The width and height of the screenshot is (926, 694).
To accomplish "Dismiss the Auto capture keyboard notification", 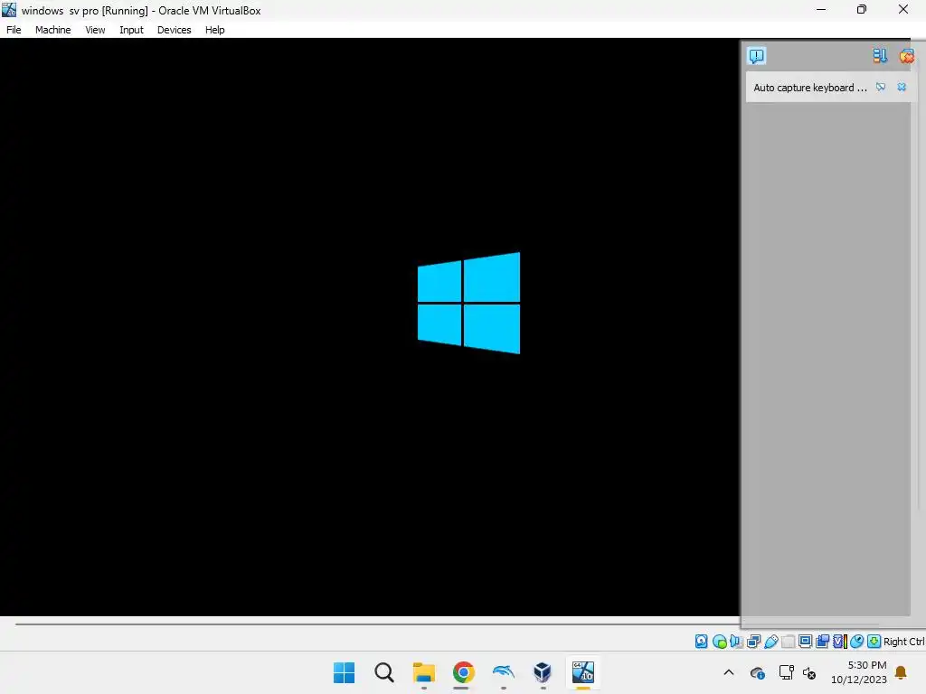I will click(902, 88).
